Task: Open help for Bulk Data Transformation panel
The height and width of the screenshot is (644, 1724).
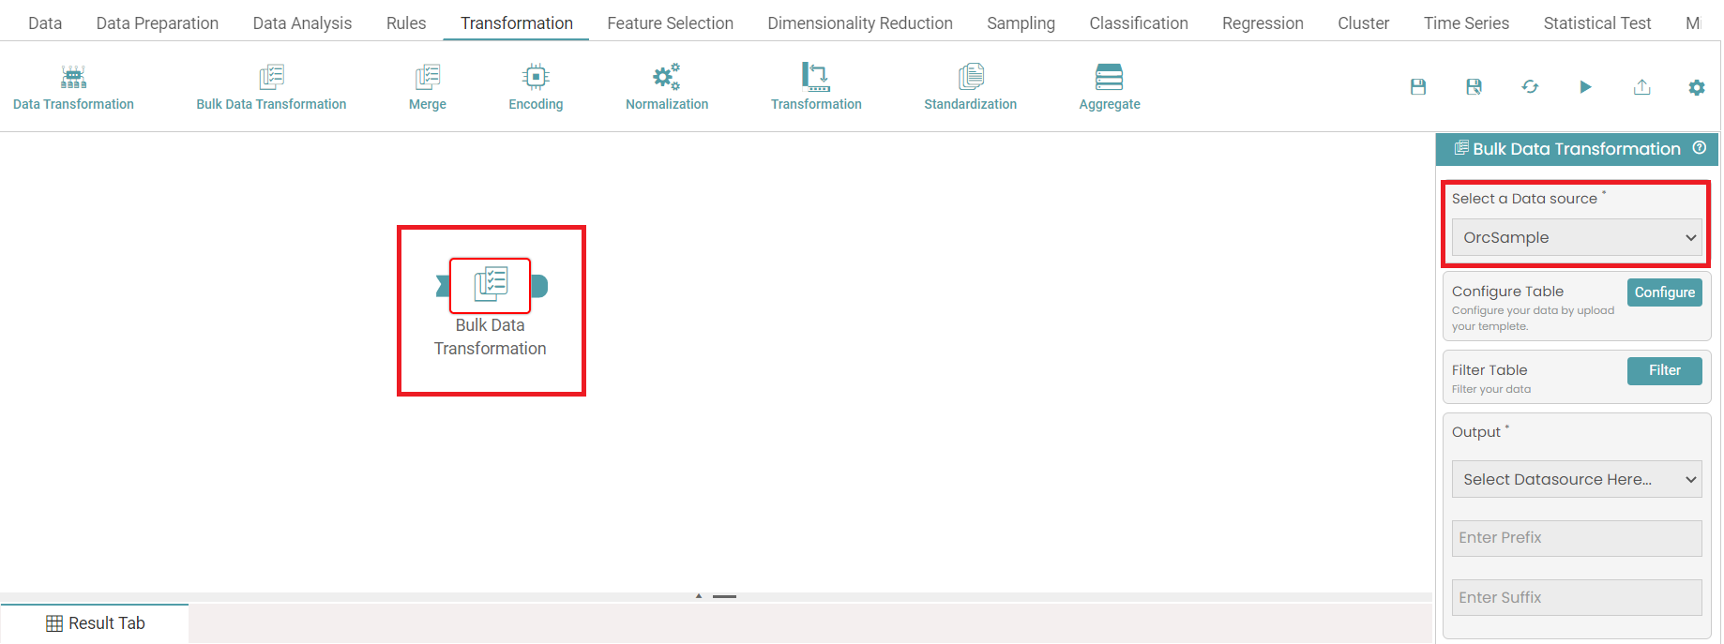Action: tap(1699, 148)
